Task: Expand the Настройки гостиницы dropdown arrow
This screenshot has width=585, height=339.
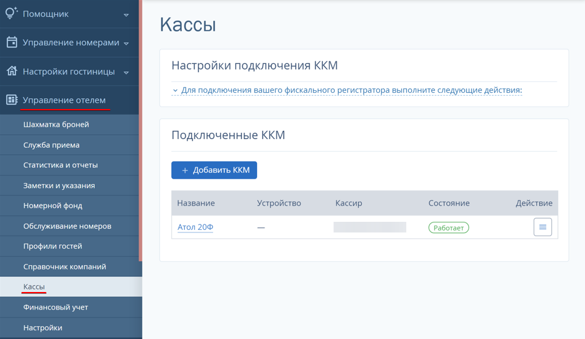Action: tap(126, 72)
